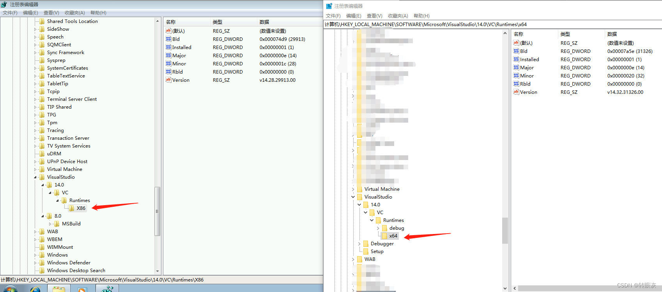The image size is (662, 292).
Task: Expand the MSBuild node in left tree
Action: (x=50, y=224)
